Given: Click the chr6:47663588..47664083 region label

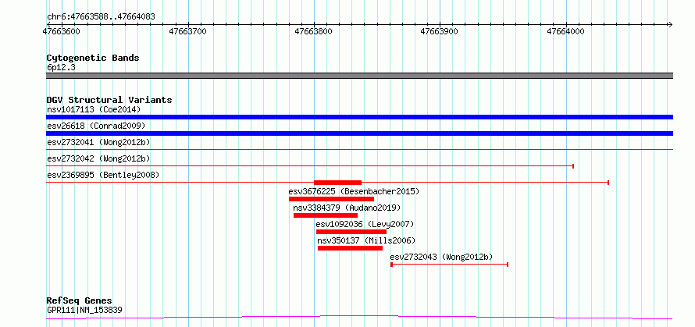Looking at the screenshot, I should pyautogui.click(x=101, y=17).
